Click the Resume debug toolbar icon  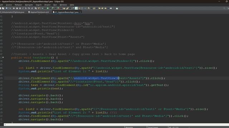pos(14,8)
